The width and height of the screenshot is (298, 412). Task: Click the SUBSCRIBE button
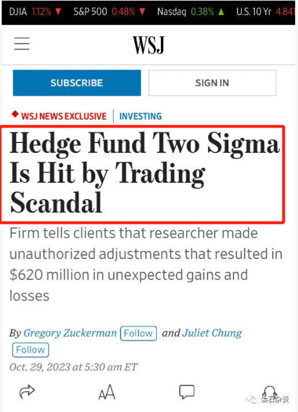pyautogui.click(x=77, y=83)
